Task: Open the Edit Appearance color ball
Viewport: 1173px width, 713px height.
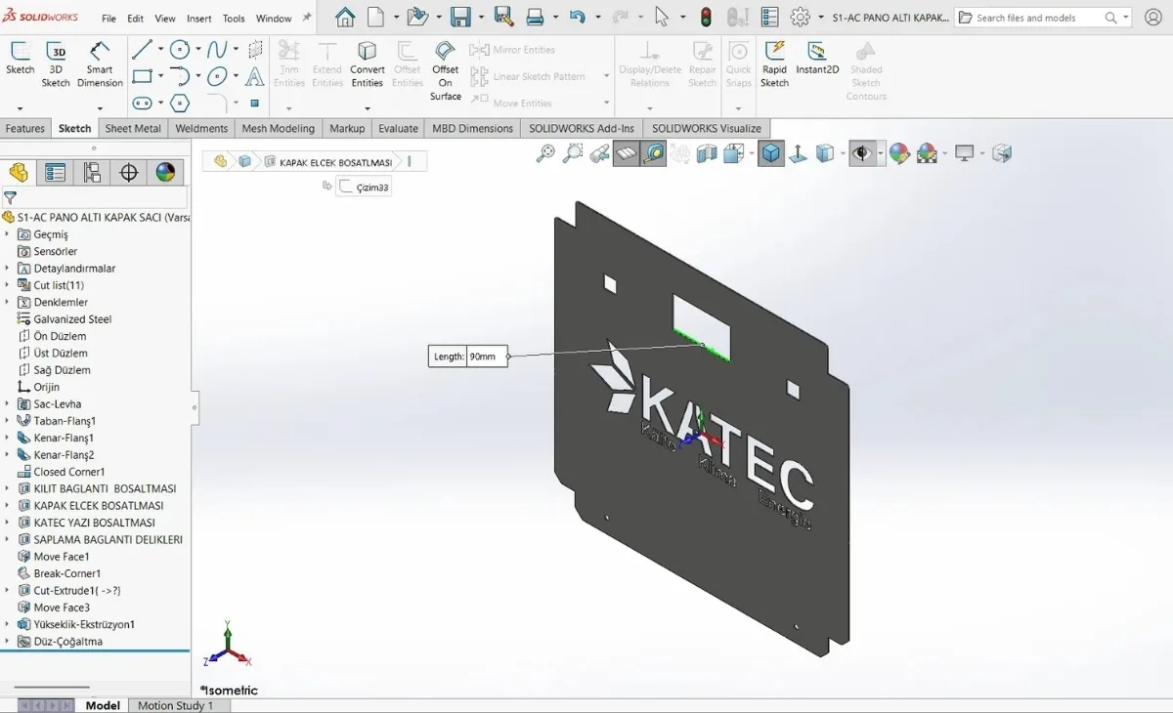Action: tap(899, 153)
